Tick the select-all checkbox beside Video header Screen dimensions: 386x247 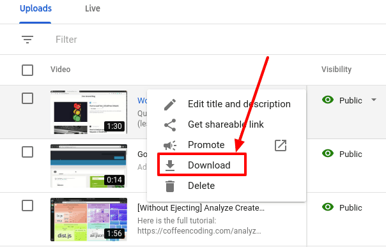click(27, 70)
